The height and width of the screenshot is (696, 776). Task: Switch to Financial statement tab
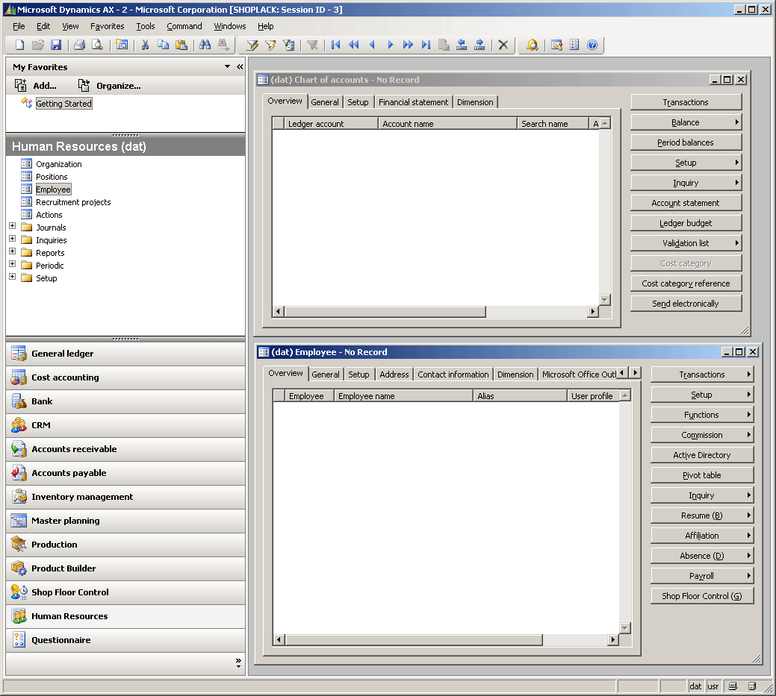(413, 102)
